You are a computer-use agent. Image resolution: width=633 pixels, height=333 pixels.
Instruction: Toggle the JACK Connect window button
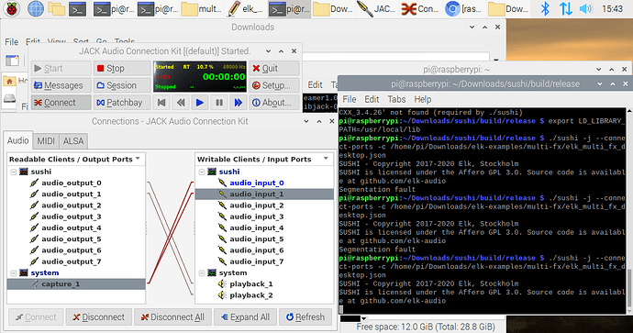pyautogui.click(x=61, y=103)
